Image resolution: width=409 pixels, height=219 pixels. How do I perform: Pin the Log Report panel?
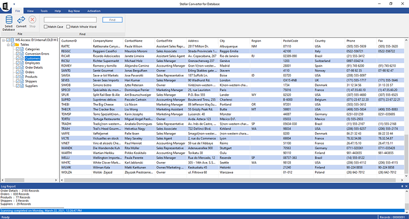(x=402, y=186)
